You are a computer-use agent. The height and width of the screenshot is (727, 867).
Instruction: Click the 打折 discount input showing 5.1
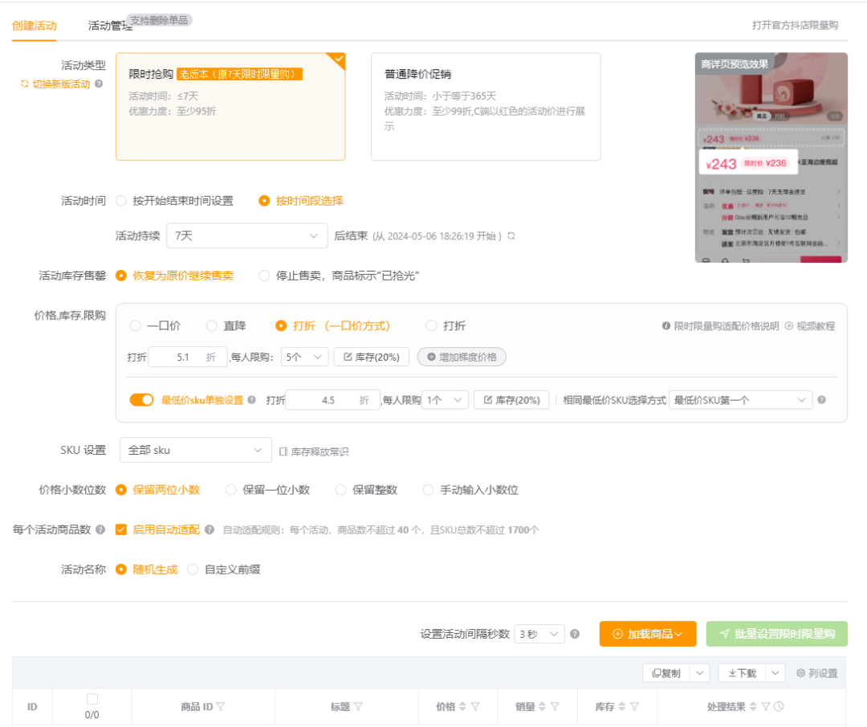[x=188, y=357]
